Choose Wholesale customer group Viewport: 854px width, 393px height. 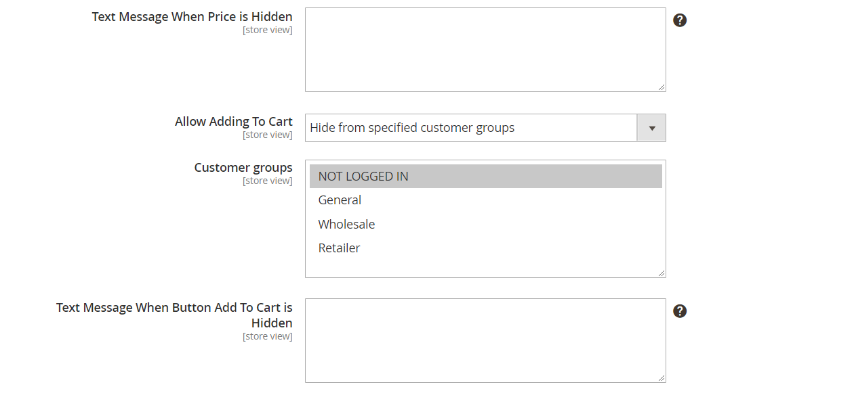346,225
